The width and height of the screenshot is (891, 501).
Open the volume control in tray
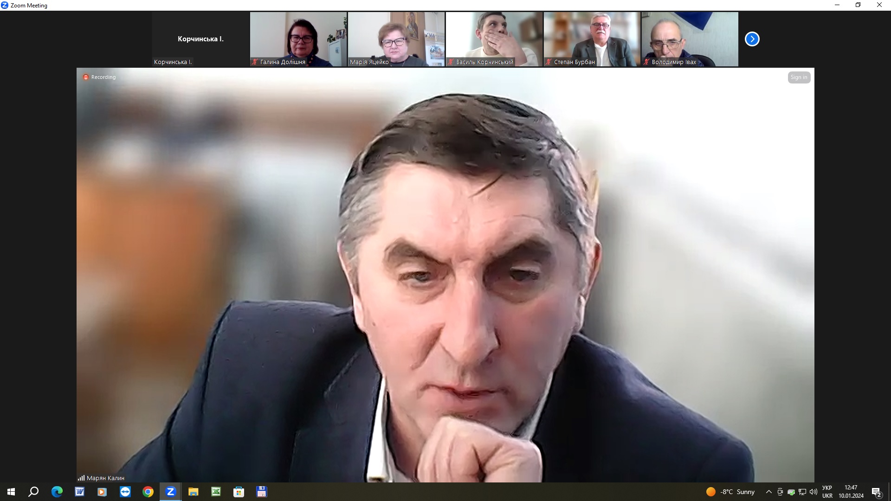click(813, 492)
